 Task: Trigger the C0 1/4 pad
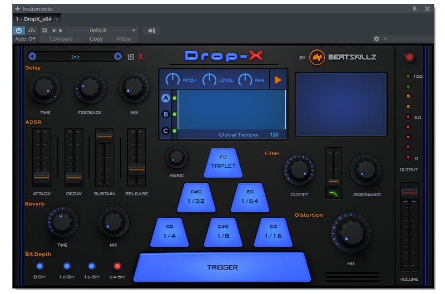coord(170,232)
